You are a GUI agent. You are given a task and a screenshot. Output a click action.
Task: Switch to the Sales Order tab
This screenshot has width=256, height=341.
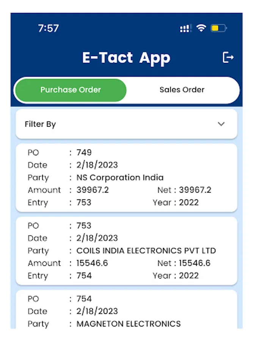tap(182, 89)
